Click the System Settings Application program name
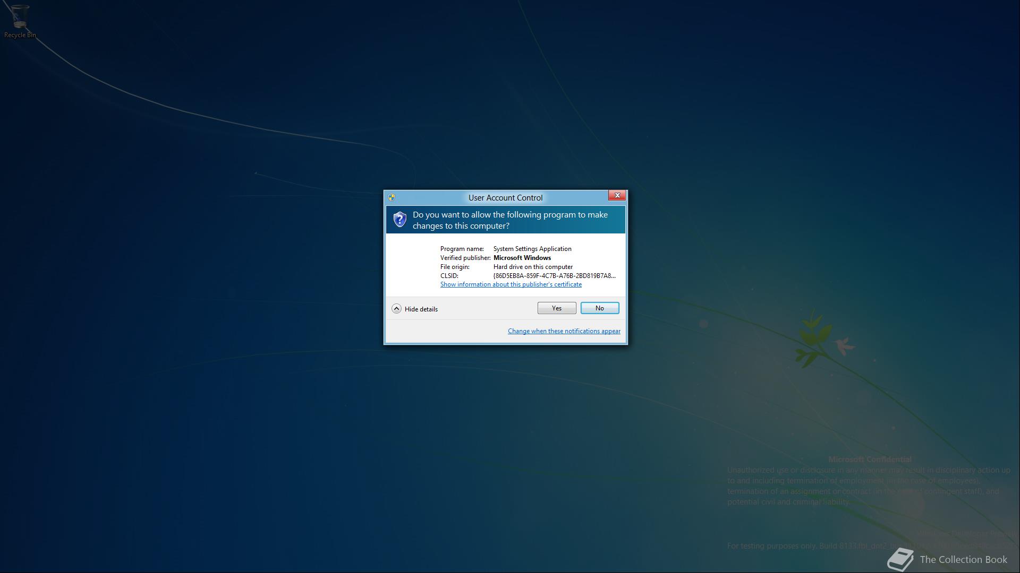Viewport: 1020px width, 573px height. 532,249
